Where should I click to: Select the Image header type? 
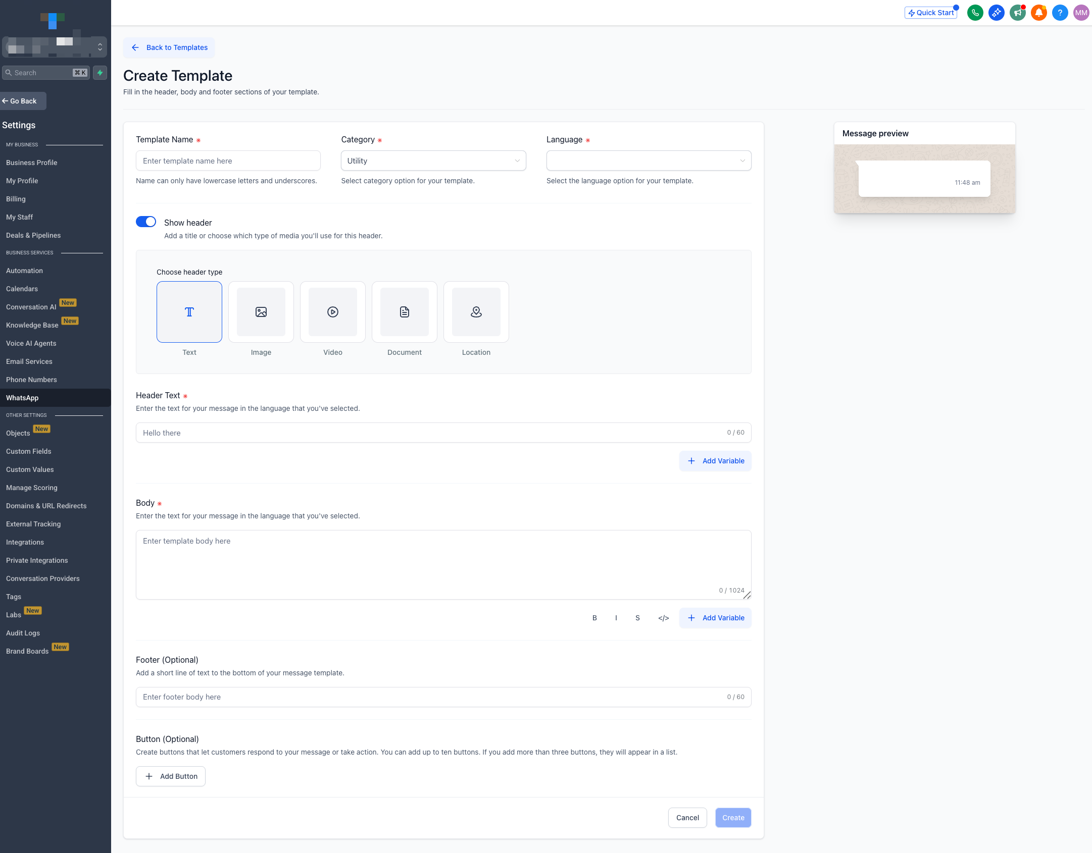point(261,312)
